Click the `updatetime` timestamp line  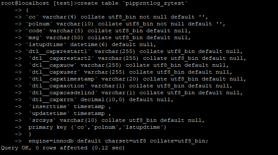pos(70,113)
